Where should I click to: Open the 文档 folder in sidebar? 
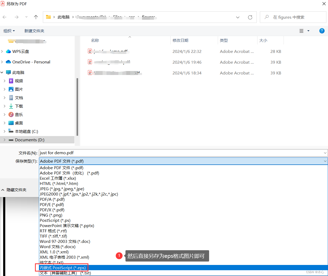[19, 98]
